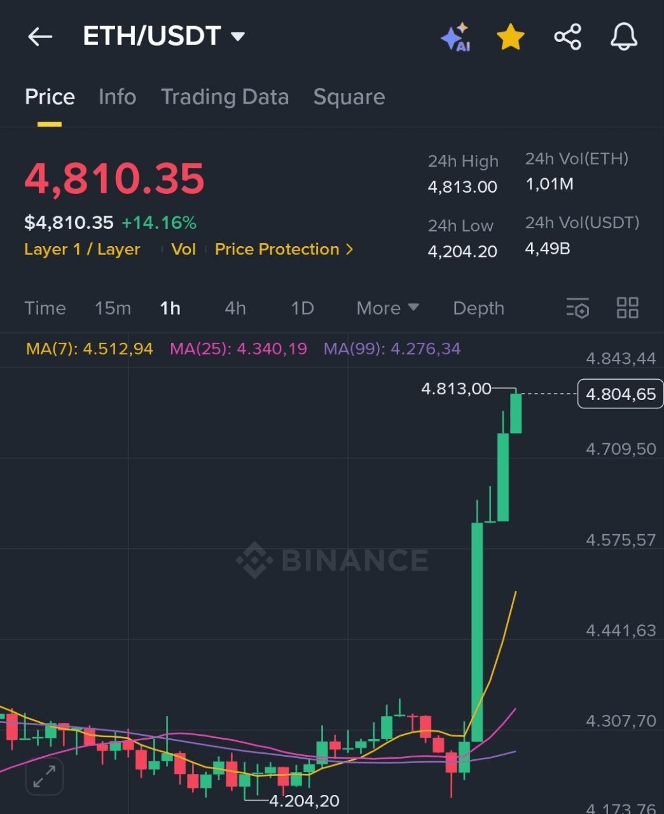
Task: Switch to the Price tab
Action: coord(50,97)
